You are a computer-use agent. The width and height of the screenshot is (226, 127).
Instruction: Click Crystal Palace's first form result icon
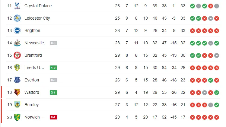tap(193, 6)
